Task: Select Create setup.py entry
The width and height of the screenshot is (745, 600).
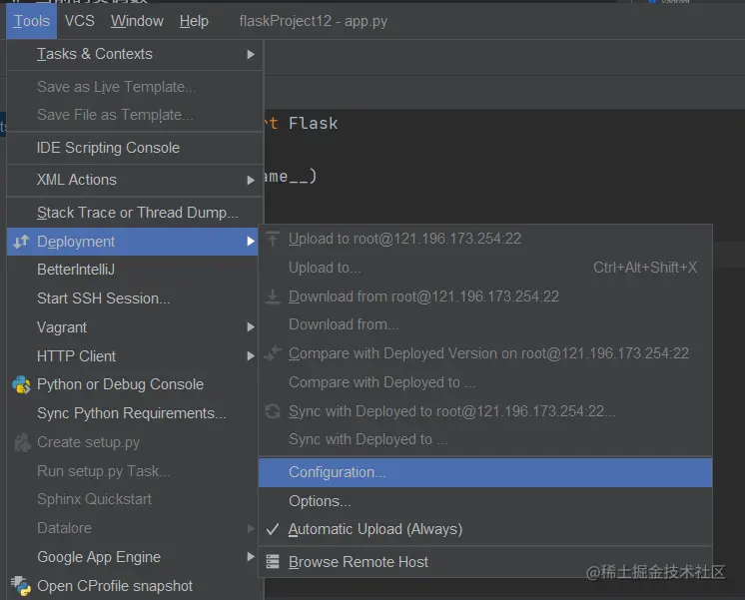Action: [x=133, y=442]
